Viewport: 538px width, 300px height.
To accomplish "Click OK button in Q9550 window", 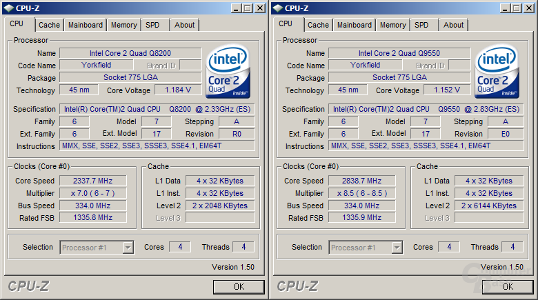I will point(508,287).
